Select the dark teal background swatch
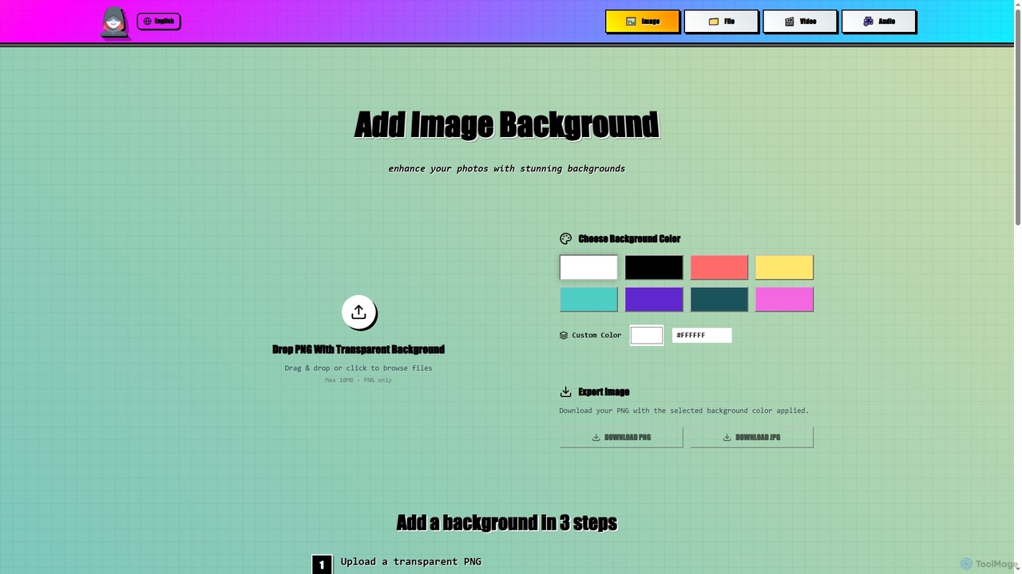This screenshot has width=1022, height=574. (719, 300)
